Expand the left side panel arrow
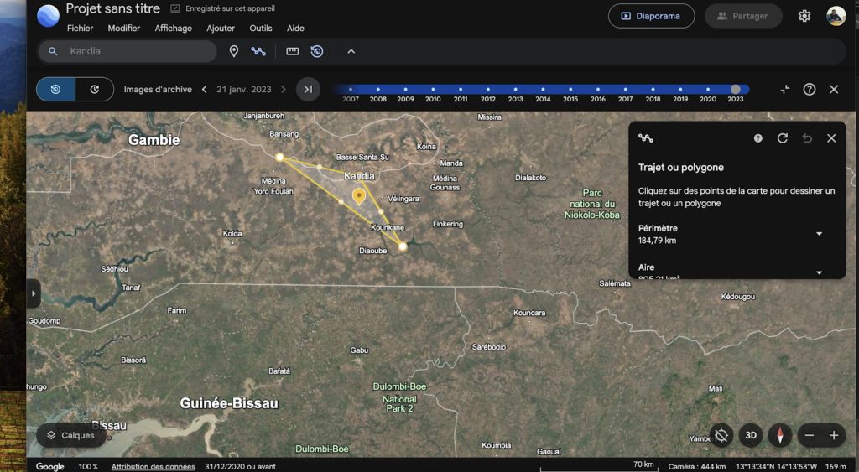This screenshot has width=859, height=472. (34, 293)
